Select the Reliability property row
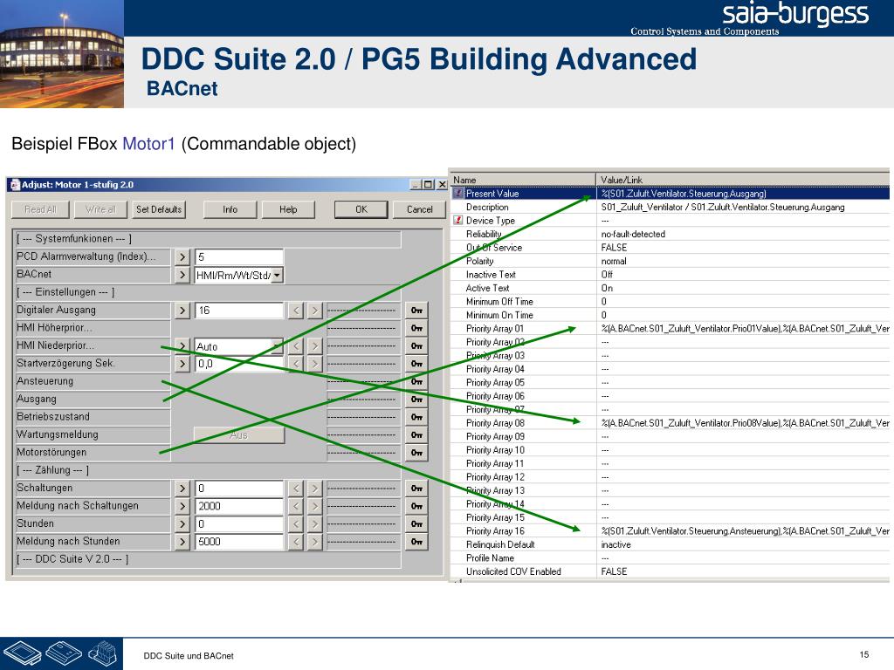Image resolution: width=894 pixels, height=670 pixels. [670, 234]
